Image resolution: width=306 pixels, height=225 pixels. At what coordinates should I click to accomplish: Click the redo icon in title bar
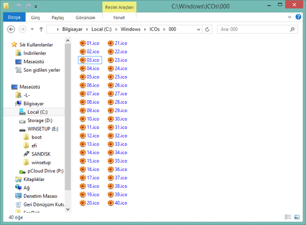[x=28, y=6]
